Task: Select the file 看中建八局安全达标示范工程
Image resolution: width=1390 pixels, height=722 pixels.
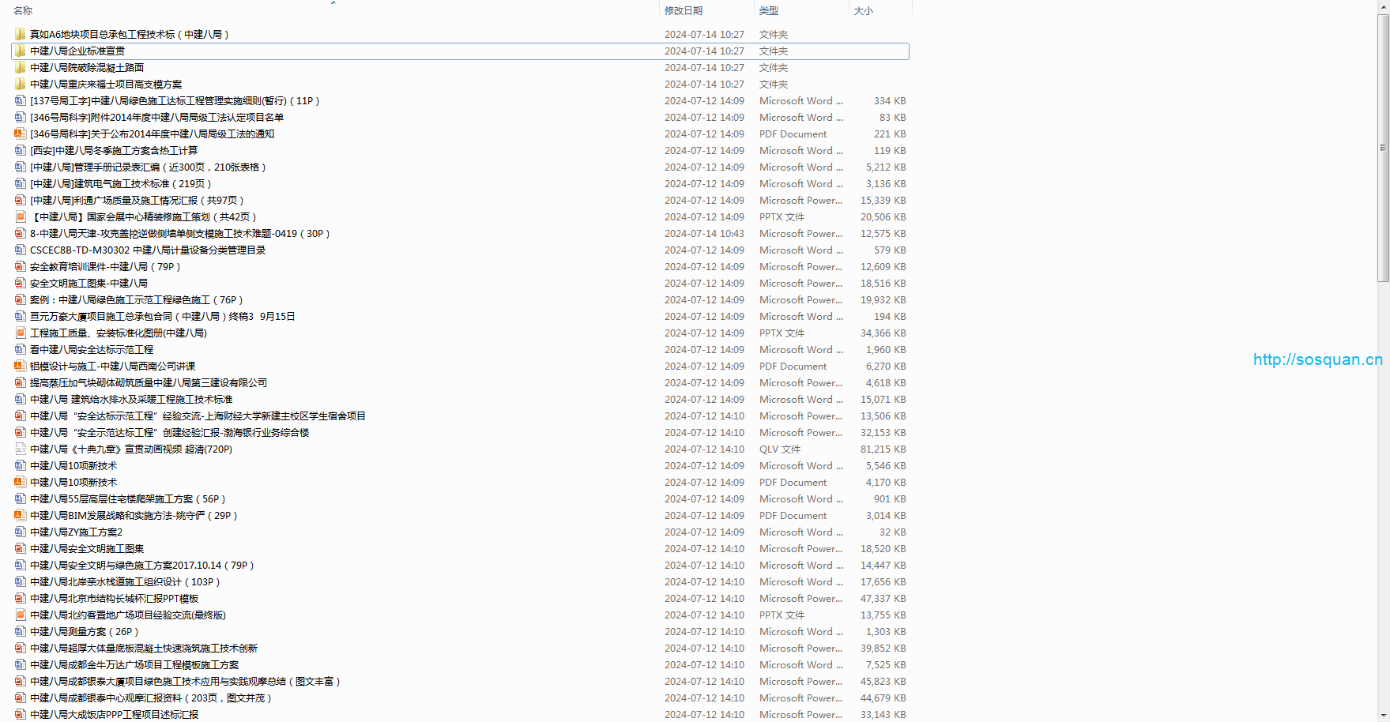Action: pyautogui.click(x=92, y=349)
